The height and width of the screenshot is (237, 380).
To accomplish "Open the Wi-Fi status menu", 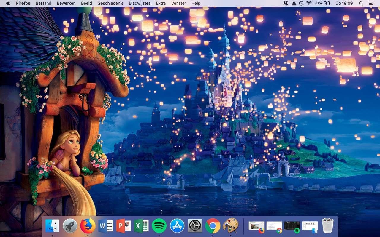I will [309, 3].
